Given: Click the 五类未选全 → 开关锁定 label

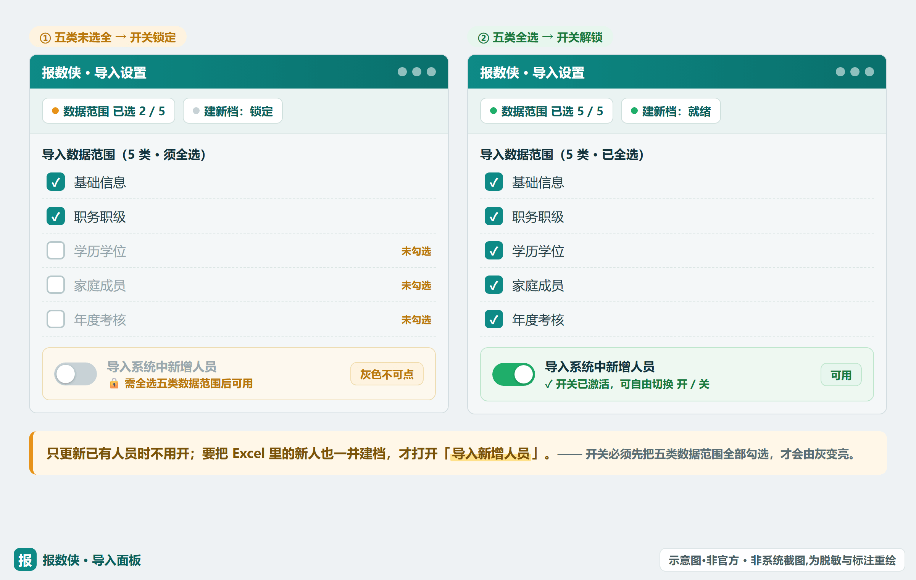Looking at the screenshot, I should pyautogui.click(x=108, y=37).
